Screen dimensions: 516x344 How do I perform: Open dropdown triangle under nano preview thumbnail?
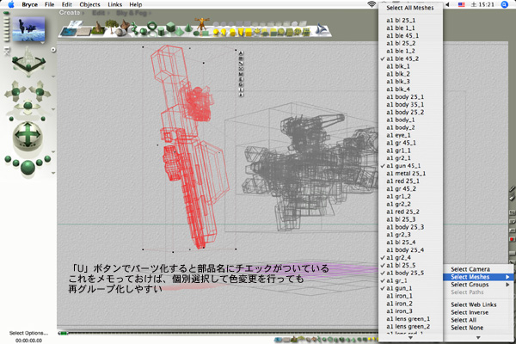42,43
